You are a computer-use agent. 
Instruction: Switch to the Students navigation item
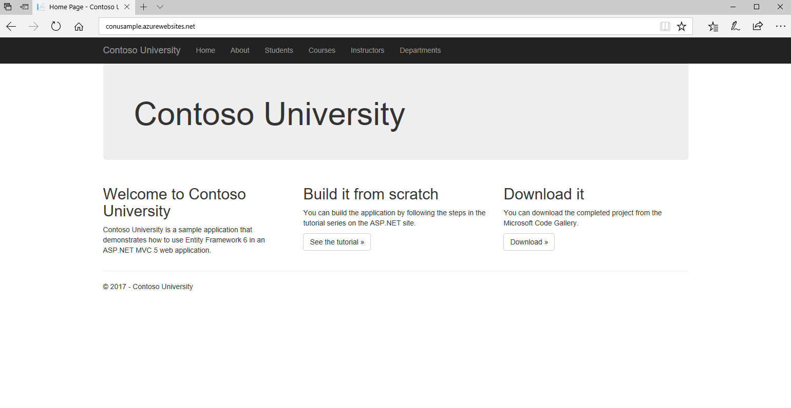tap(279, 50)
